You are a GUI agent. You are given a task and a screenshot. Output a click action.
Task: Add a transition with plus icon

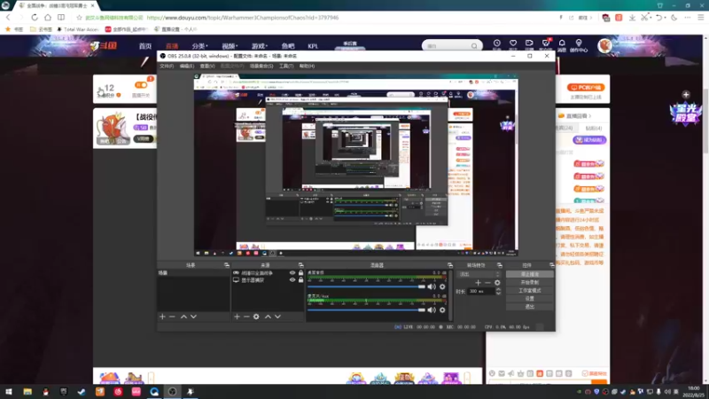pos(478,283)
